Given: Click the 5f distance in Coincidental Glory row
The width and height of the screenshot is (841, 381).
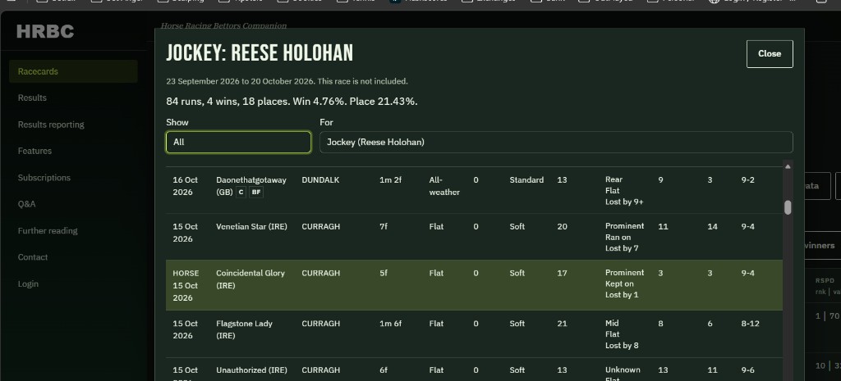Looking at the screenshot, I should tap(383, 273).
